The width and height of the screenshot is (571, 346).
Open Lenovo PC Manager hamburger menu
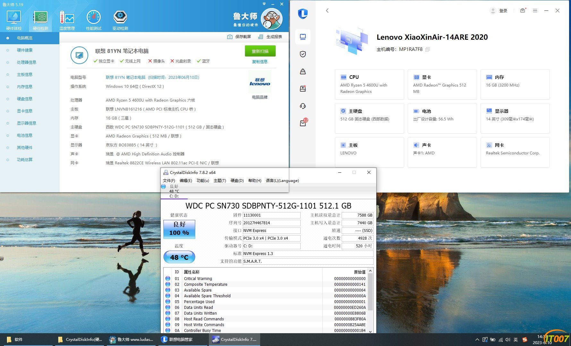tap(535, 11)
